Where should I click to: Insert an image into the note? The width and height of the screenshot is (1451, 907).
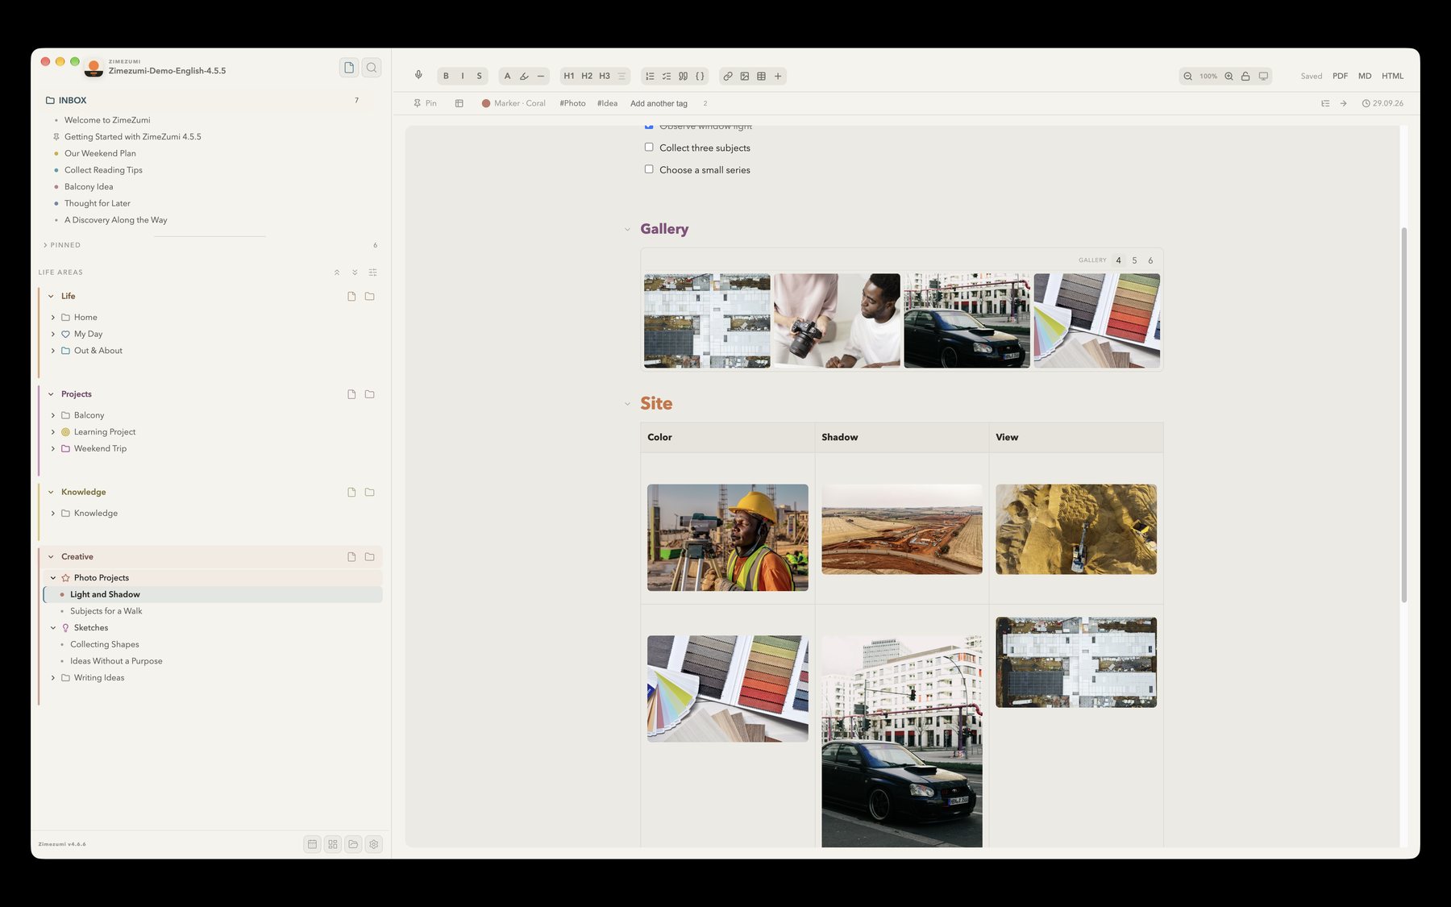click(745, 76)
